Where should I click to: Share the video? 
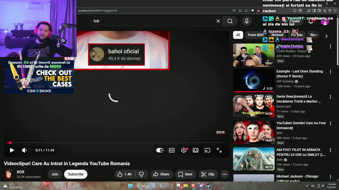pyautogui.click(x=161, y=174)
